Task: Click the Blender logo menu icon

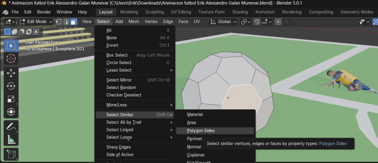Action: point(5,12)
